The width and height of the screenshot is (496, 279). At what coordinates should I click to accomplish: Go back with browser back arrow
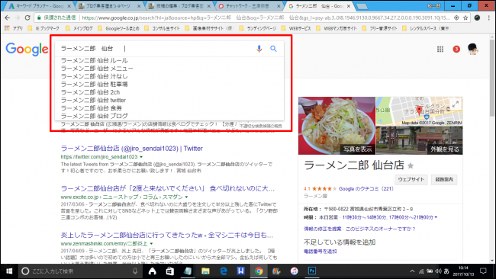pyautogui.click(x=8, y=18)
